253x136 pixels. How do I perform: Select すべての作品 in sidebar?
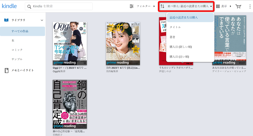pos(22,31)
